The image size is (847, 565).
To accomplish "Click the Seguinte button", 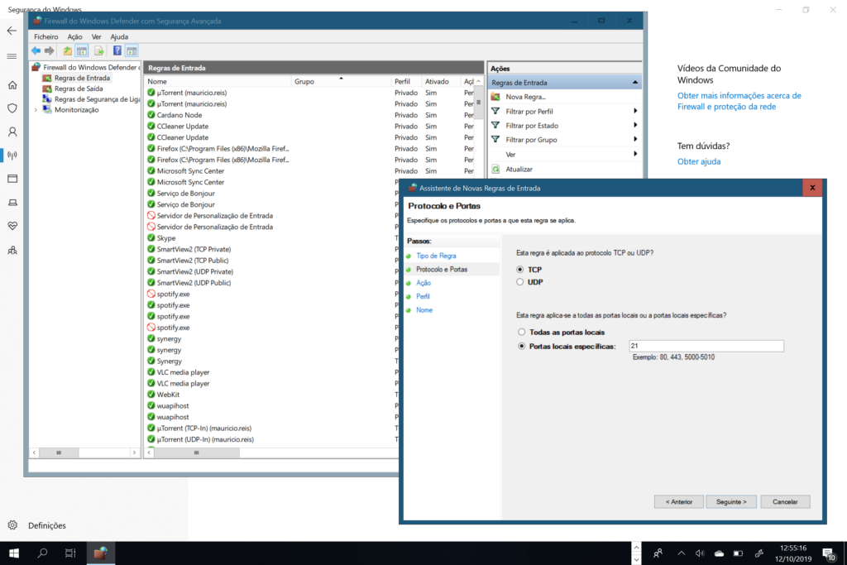I will (x=731, y=502).
